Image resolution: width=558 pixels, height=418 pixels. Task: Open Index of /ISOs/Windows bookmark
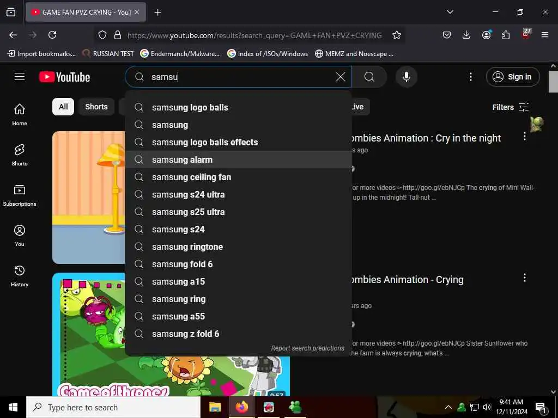pos(268,54)
